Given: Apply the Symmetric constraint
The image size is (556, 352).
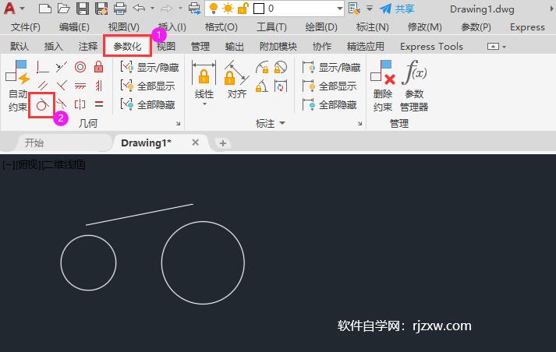Looking at the screenshot, I should pos(80,104).
